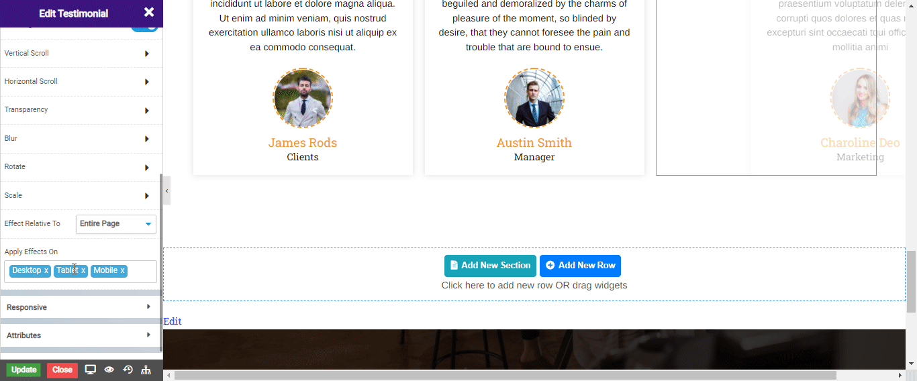Click the green Update button
Screen dimensions: 917x381
pos(23,370)
